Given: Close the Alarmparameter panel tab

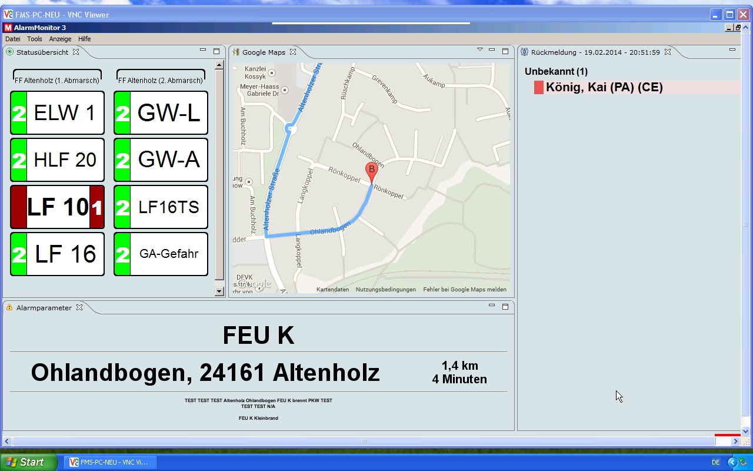Looking at the screenshot, I should (79, 307).
